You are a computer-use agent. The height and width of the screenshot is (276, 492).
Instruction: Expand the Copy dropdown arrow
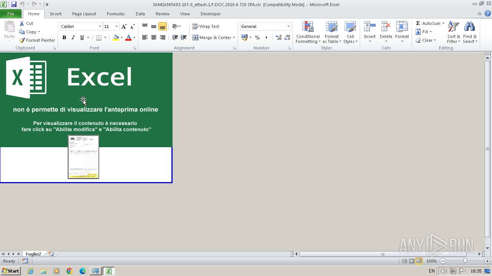pos(39,32)
